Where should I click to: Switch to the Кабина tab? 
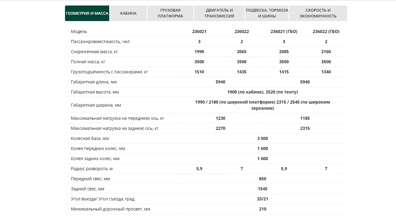point(128,13)
